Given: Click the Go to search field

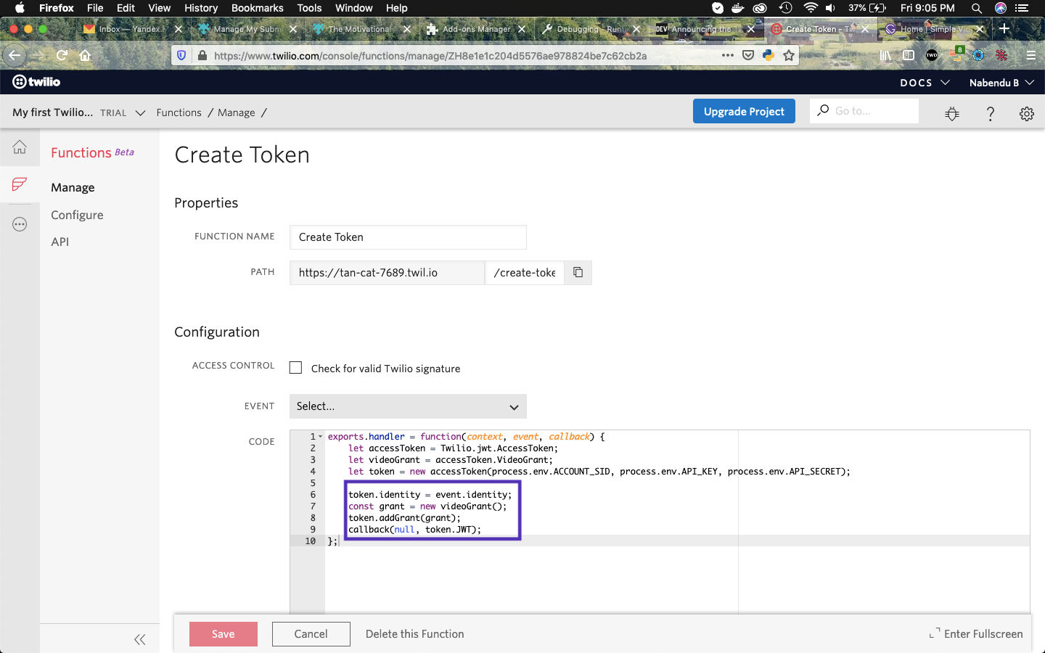Looking at the screenshot, I should click(x=864, y=111).
